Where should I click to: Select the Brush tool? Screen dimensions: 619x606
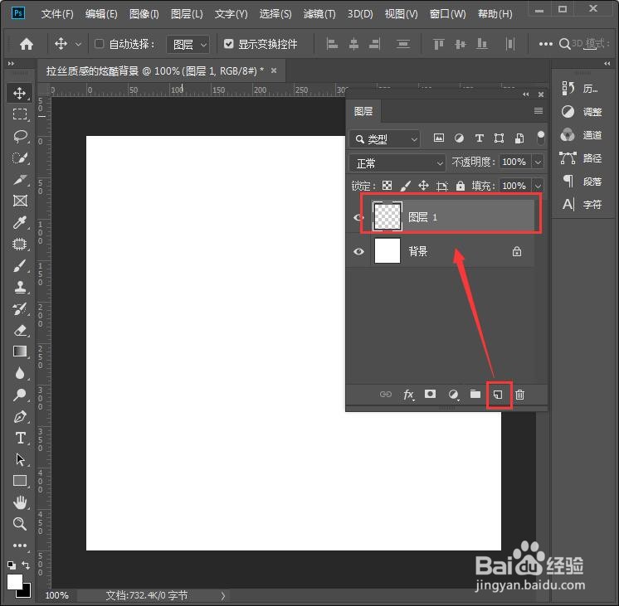(20, 266)
